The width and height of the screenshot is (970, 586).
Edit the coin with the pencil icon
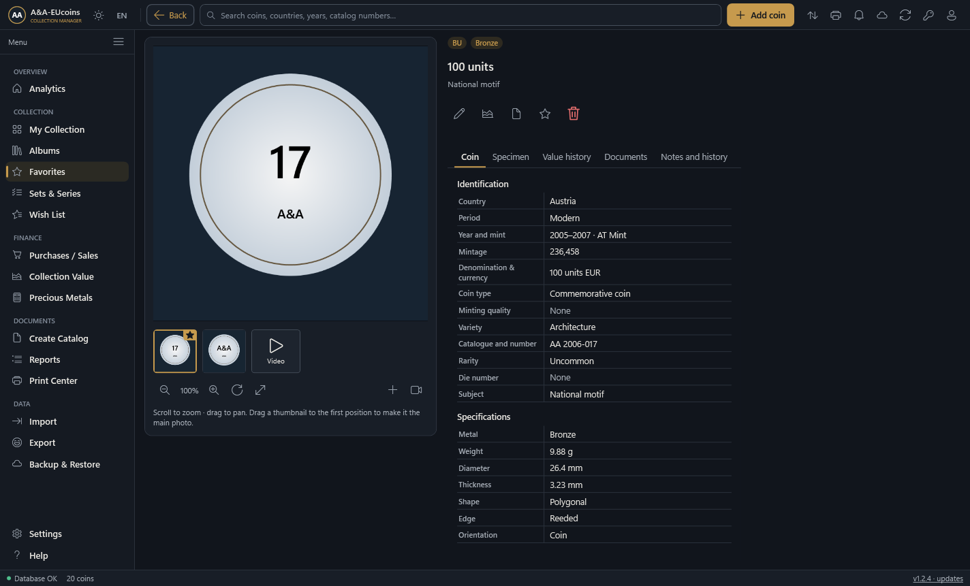(x=459, y=114)
